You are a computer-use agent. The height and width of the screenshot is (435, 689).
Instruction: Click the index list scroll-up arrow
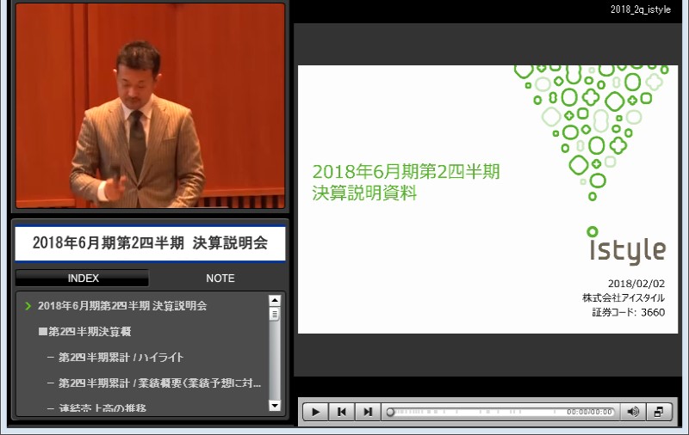click(275, 300)
